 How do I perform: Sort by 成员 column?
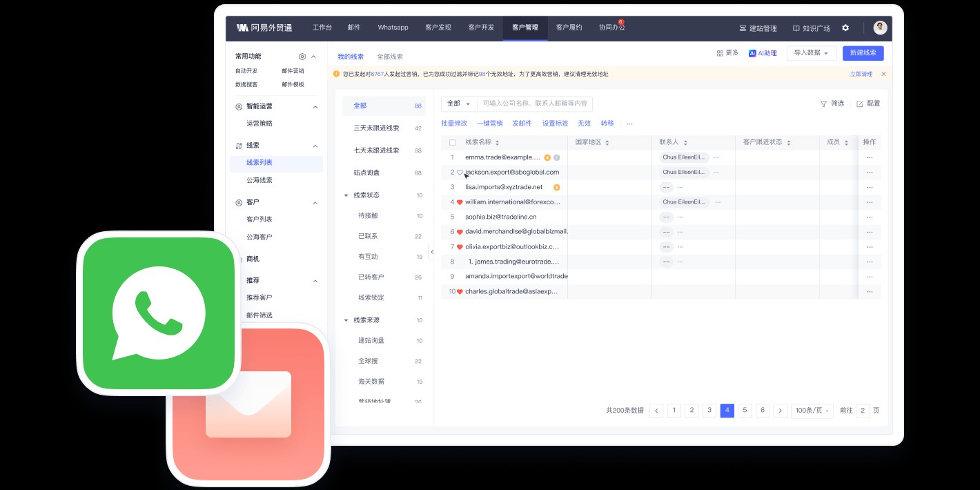pos(846,142)
